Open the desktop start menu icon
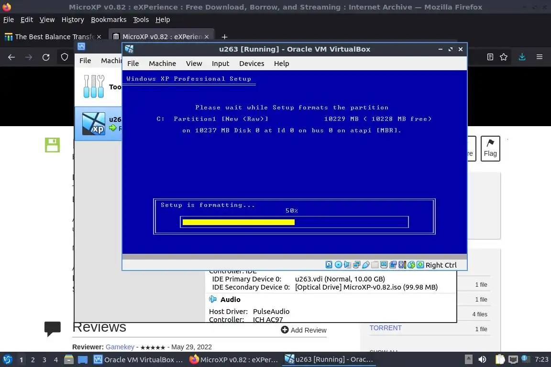Viewport: 551px width, 367px height. [7, 360]
